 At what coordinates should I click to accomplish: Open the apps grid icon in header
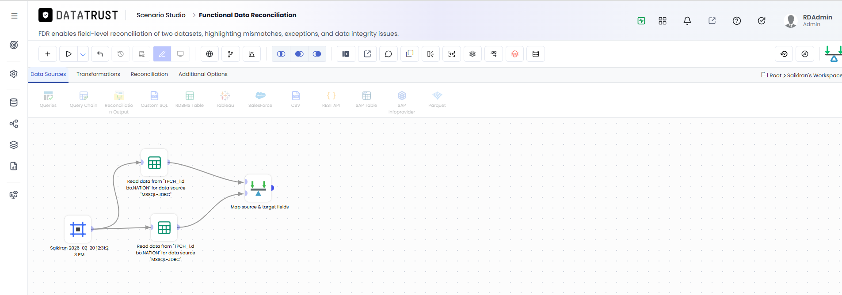pos(663,21)
